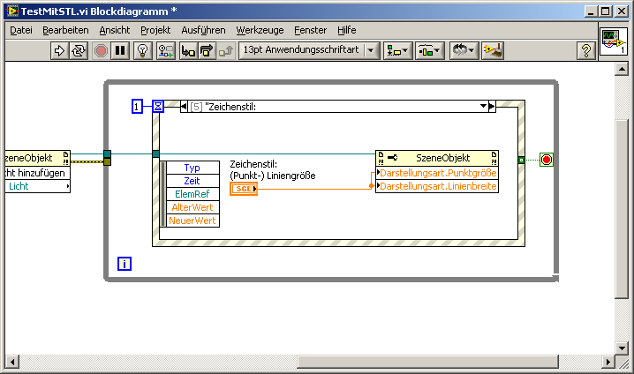Screen dimensions: 634x374
Task: Open the Align Objects dropdown
Action: click(x=398, y=51)
